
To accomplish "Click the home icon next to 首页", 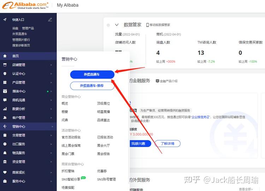I will tap(5, 56).
